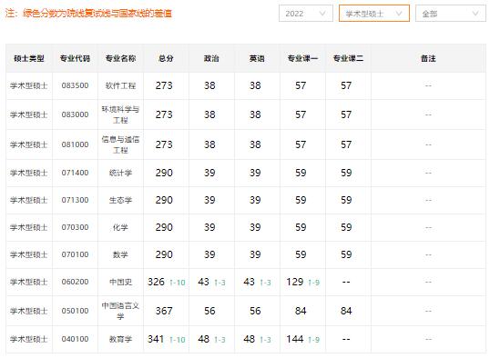This screenshot has width=490, height=358.
Task: Click 专业课二 score 59 in 数学 row
Action: tap(346, 254)
